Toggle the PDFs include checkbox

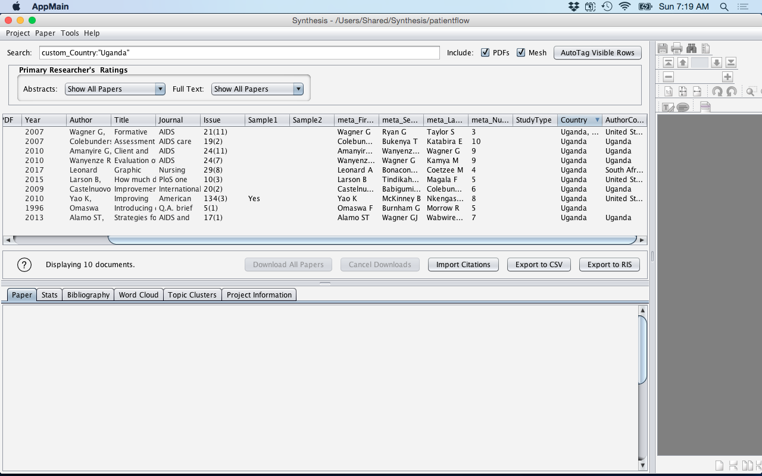tap(485, 52)
